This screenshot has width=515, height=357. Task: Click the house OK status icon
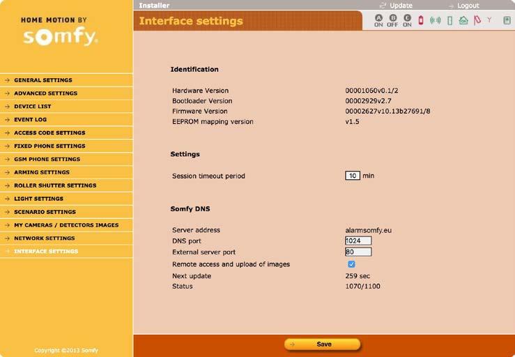coord(463,20)
